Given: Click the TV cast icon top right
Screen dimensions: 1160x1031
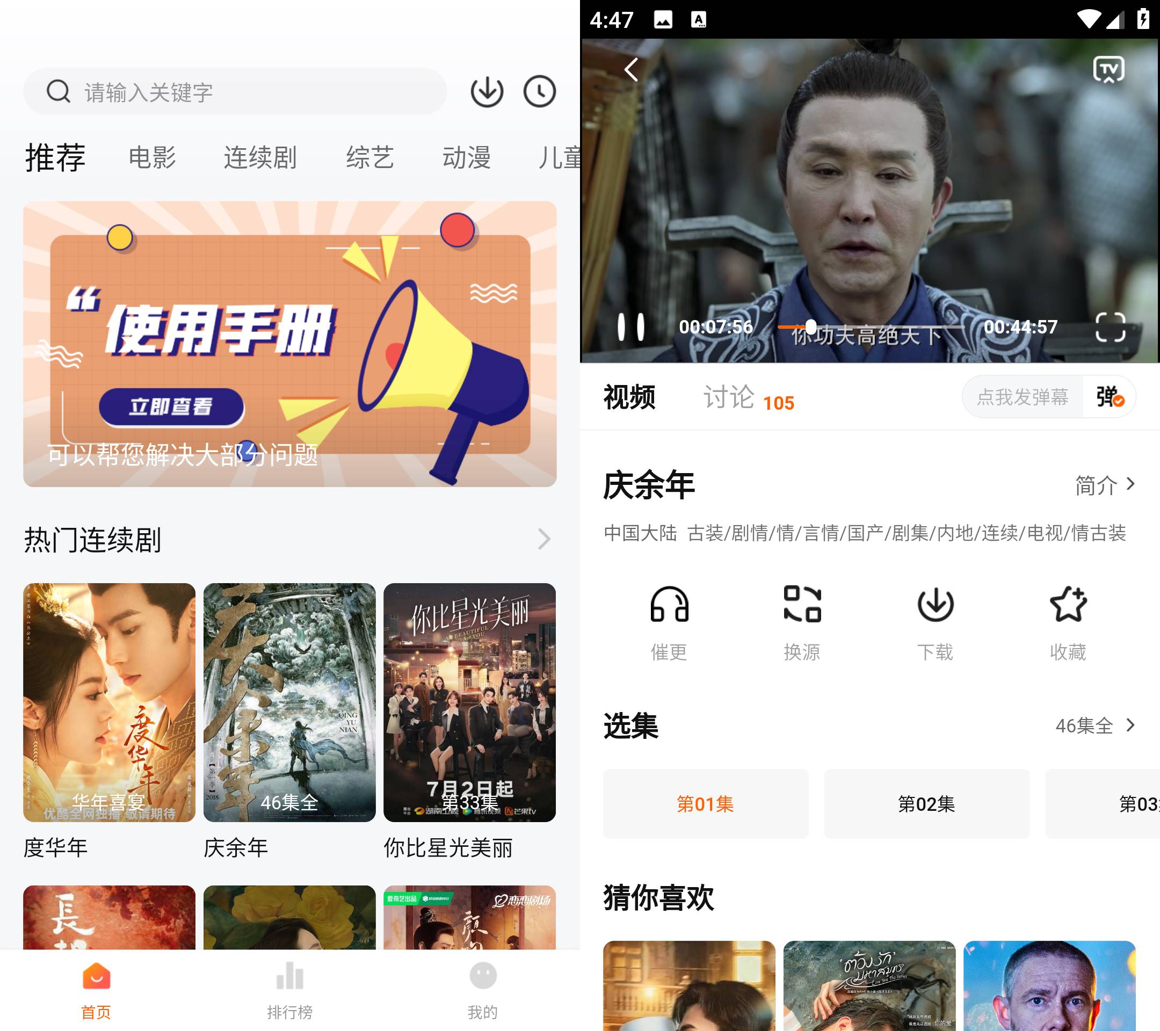Looking at the screenshot, I should [1108, 69].
